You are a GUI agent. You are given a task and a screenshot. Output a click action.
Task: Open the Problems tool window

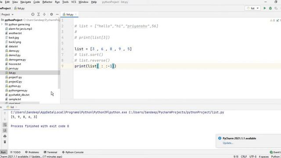point(32,152)
